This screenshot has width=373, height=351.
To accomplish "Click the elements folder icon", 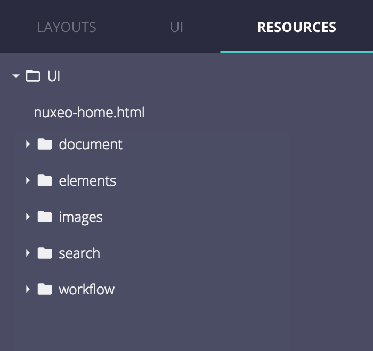I will point(45,180).
